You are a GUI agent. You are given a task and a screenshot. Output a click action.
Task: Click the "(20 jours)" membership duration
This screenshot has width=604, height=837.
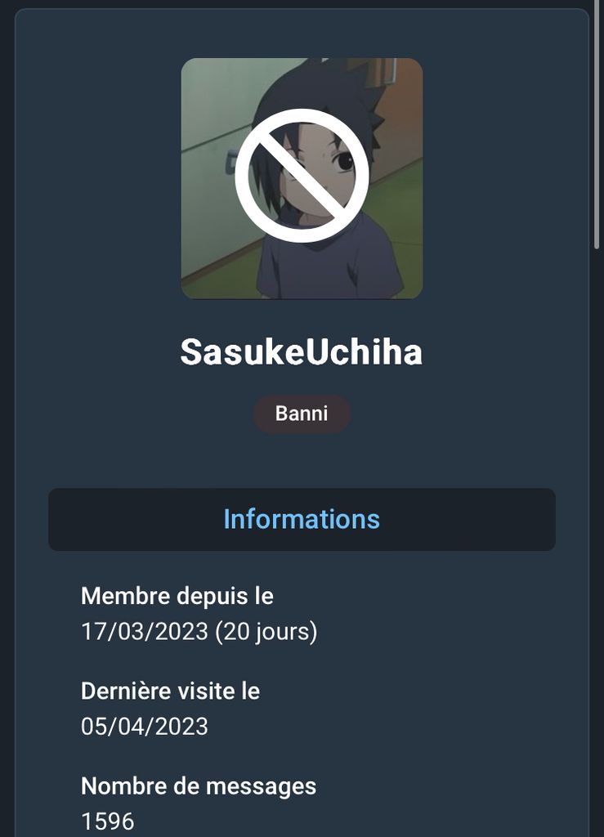point(266,632)
